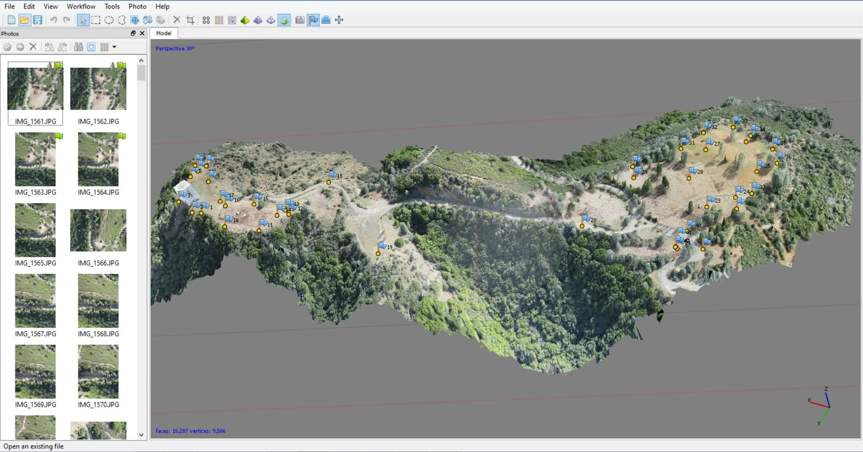
Task: Click the Change View grid icon in Photos panel
Action: point(105,47)
